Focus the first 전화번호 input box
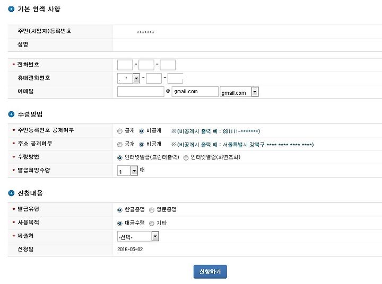 pyautogui.click(x=125, y=65)
